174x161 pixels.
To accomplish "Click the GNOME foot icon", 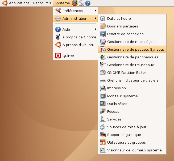I will click(58, 37).
